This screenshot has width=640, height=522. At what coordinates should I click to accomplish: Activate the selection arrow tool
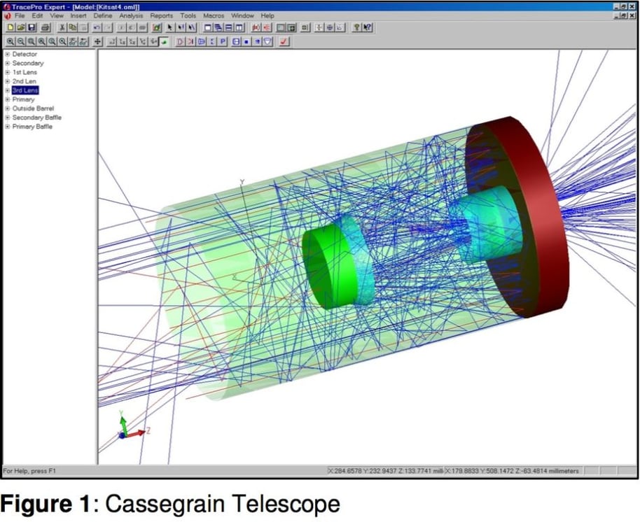tap(169, 28)
